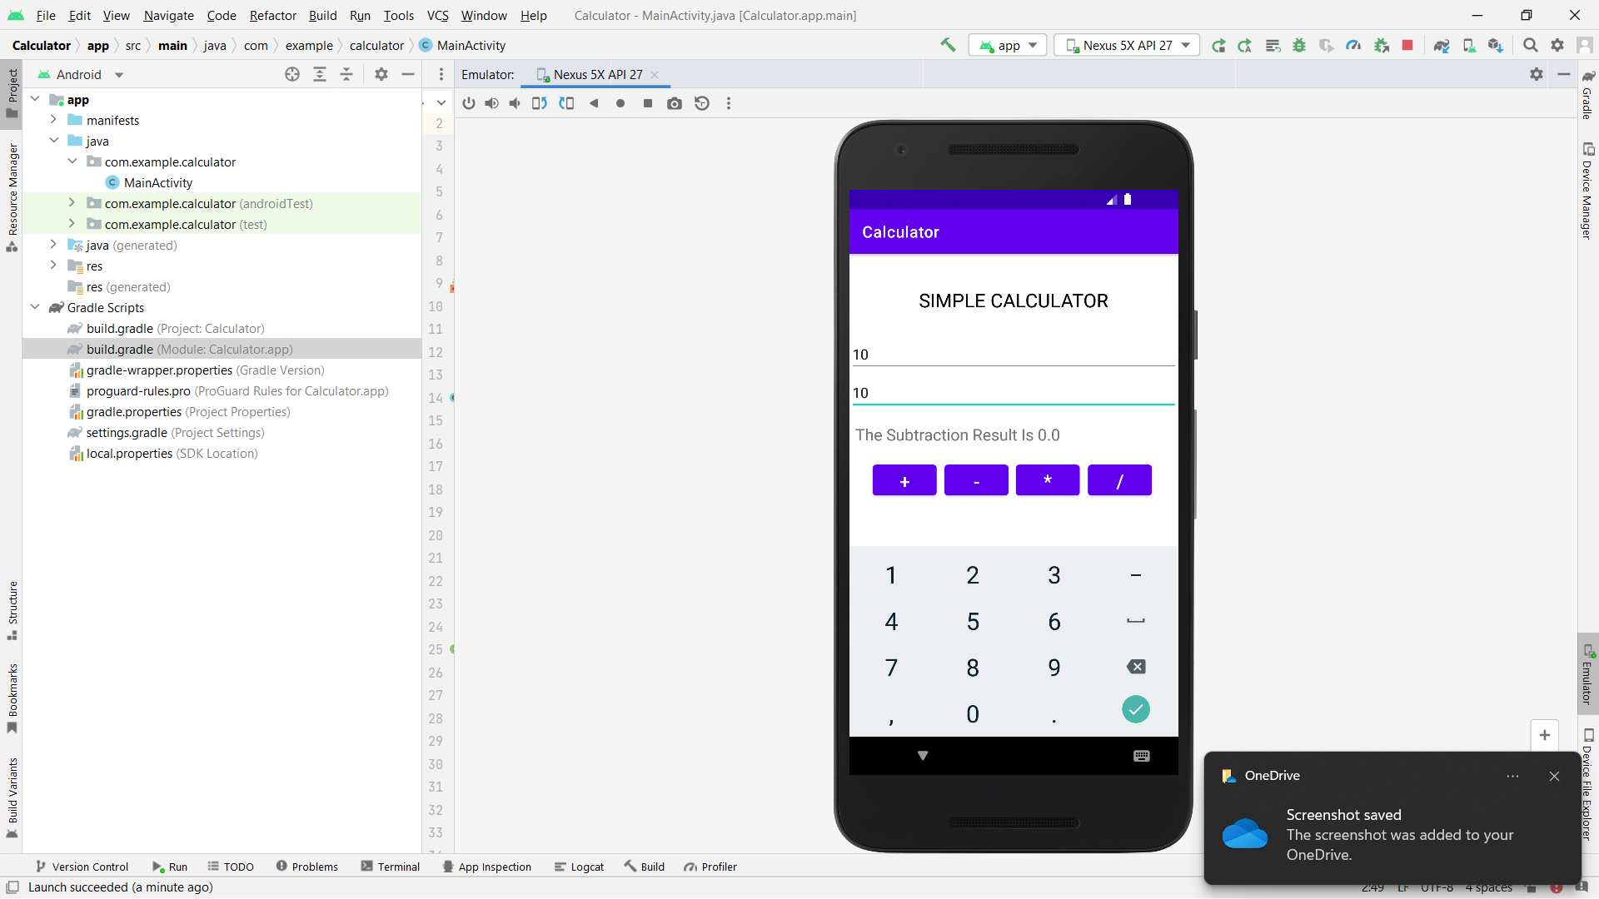
Task: Switch to the Logcat tool window
Action: [580, 867]
